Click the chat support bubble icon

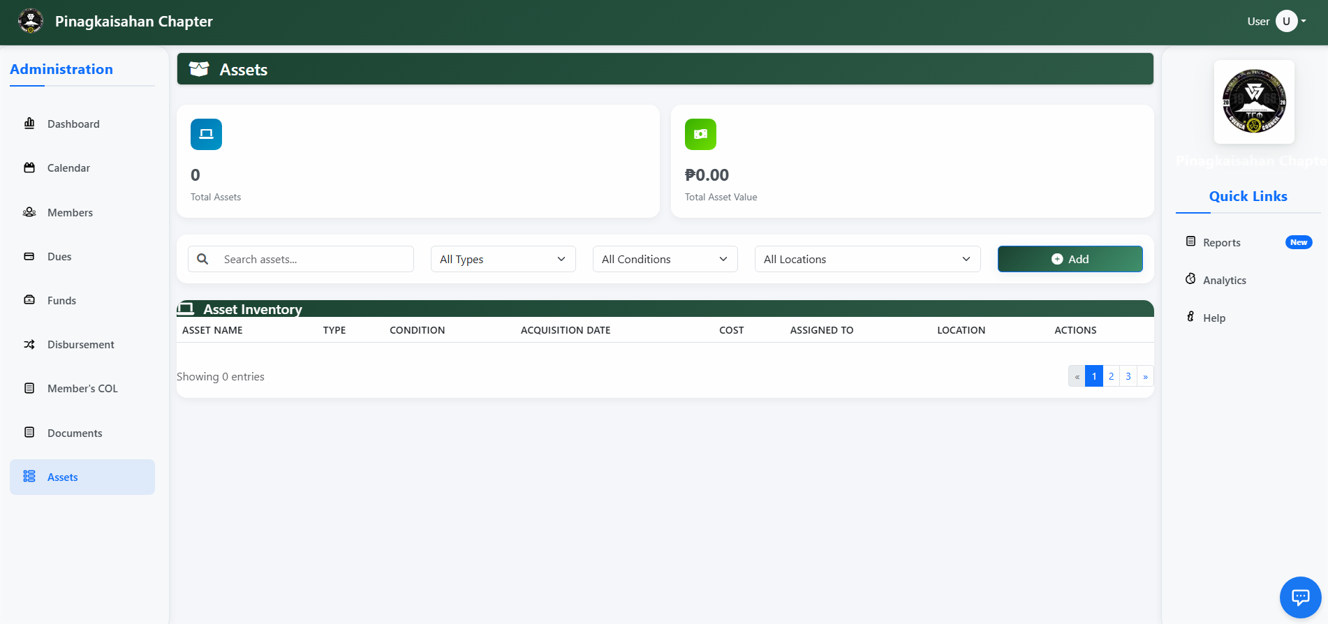pos(1299,597)
